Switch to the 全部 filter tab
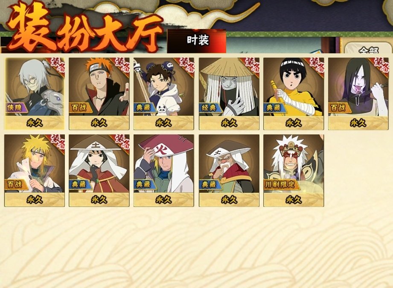This screenshot has width=393, height=288. 368,49
